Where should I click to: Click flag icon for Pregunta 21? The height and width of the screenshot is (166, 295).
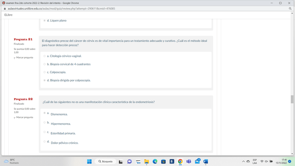[x=15, y=58]
